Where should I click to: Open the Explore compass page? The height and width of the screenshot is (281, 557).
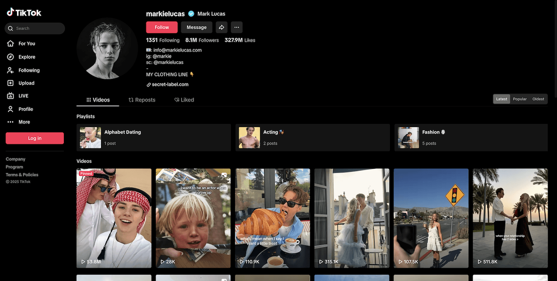coord(26,57)
